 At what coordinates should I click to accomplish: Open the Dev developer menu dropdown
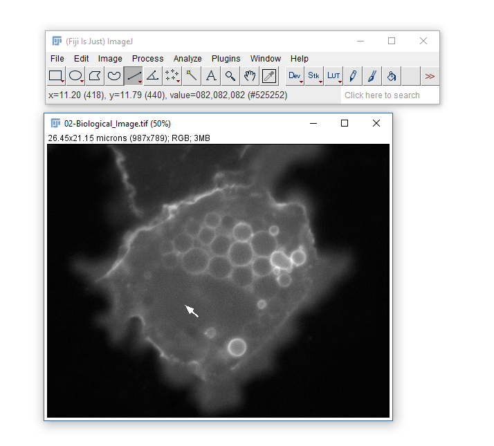point(295,75)
